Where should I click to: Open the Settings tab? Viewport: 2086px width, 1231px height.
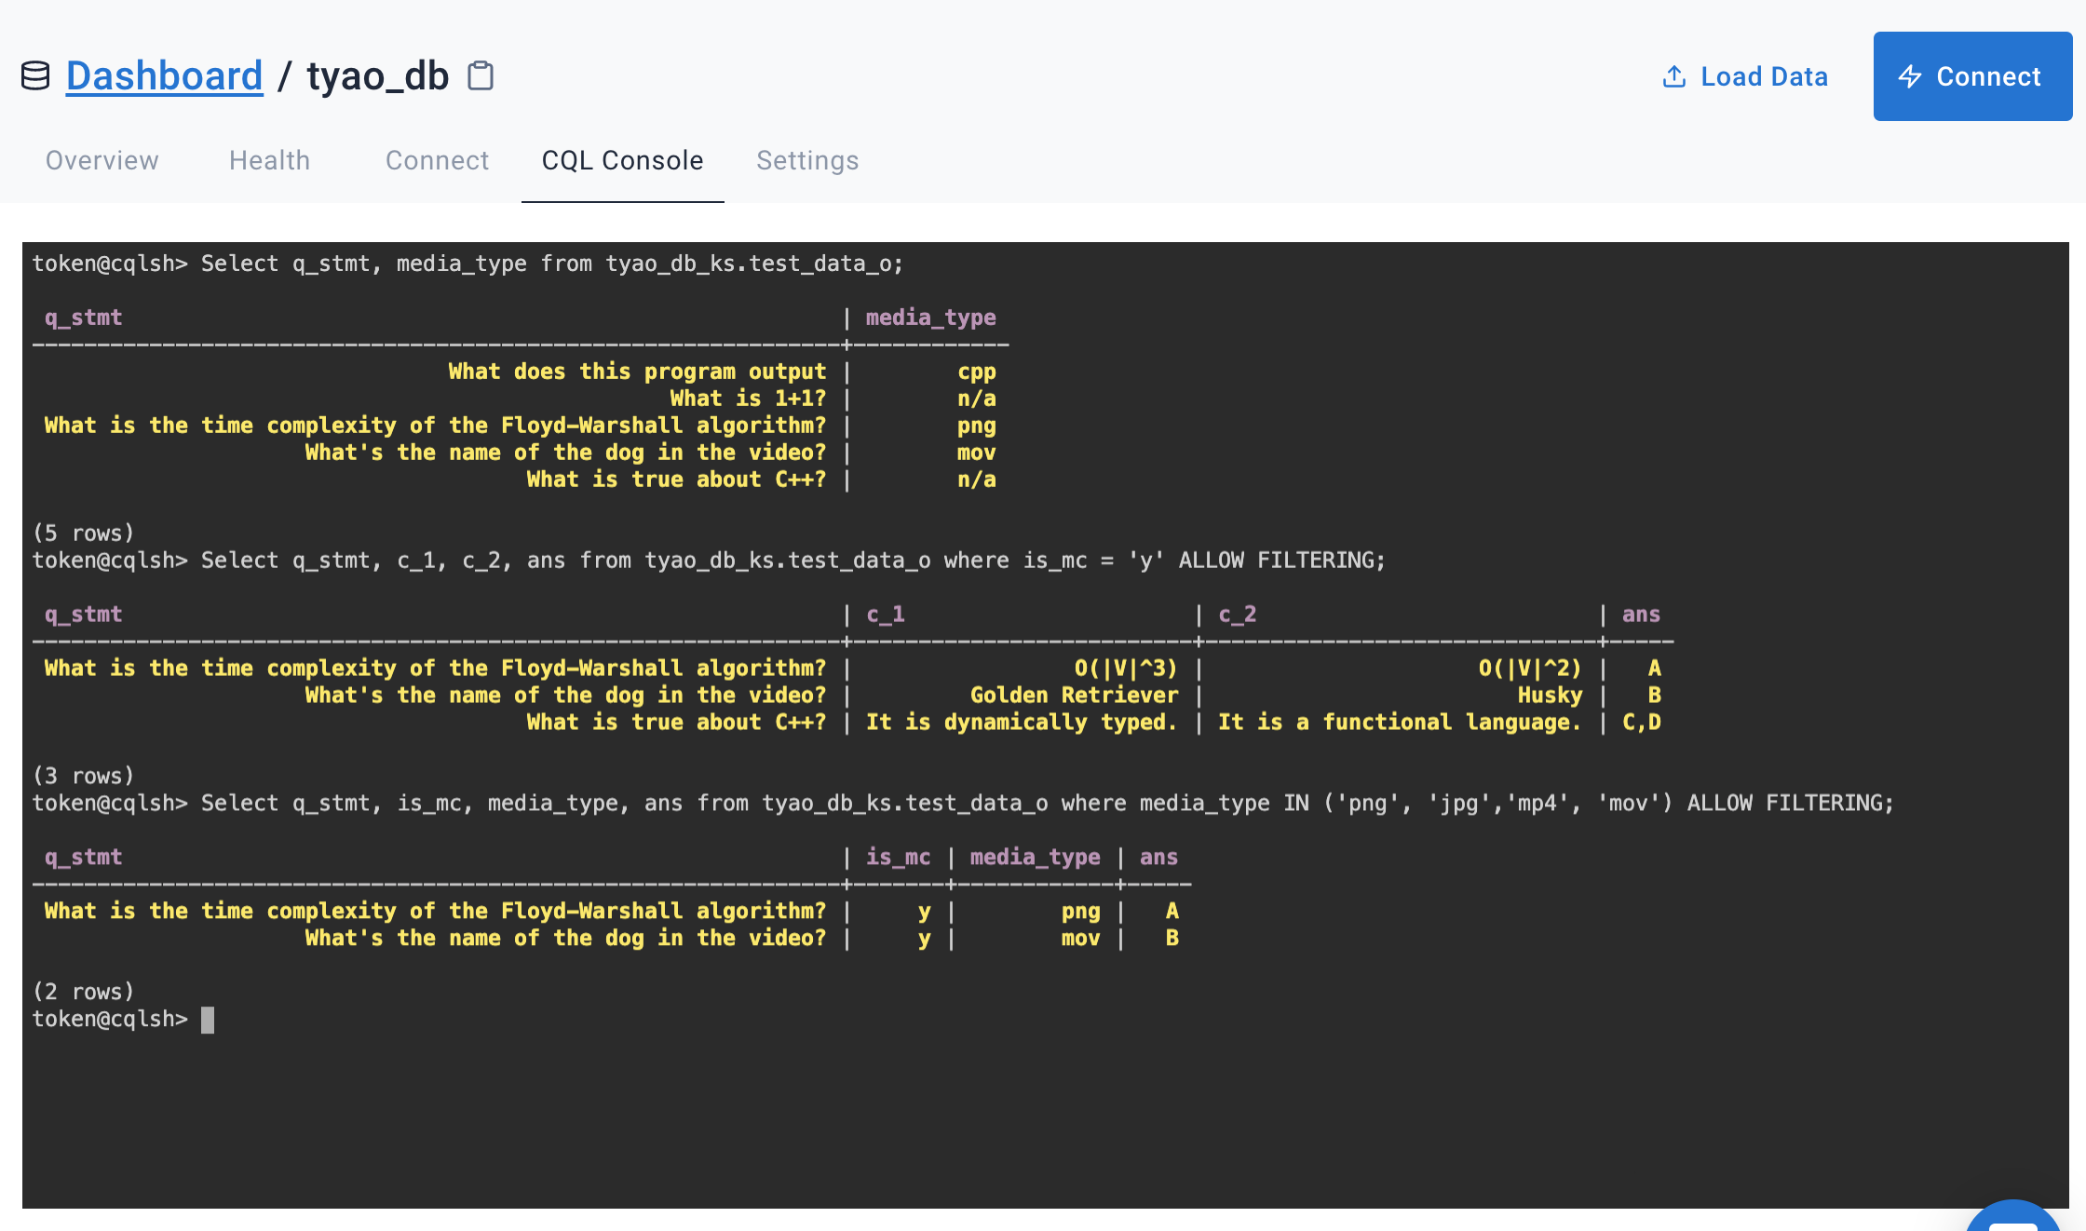click(807, 160)
